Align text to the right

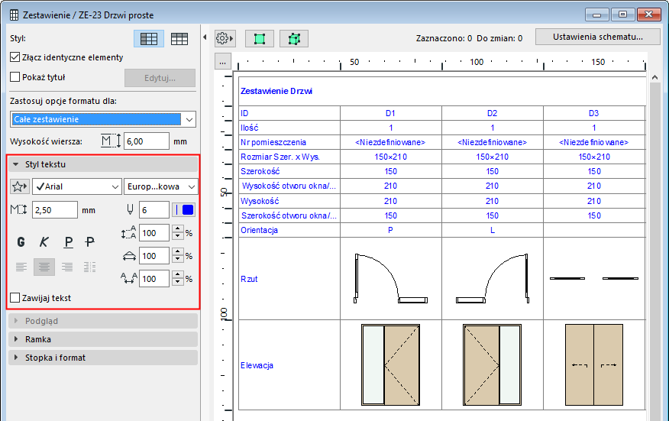(x=67, y=267)
